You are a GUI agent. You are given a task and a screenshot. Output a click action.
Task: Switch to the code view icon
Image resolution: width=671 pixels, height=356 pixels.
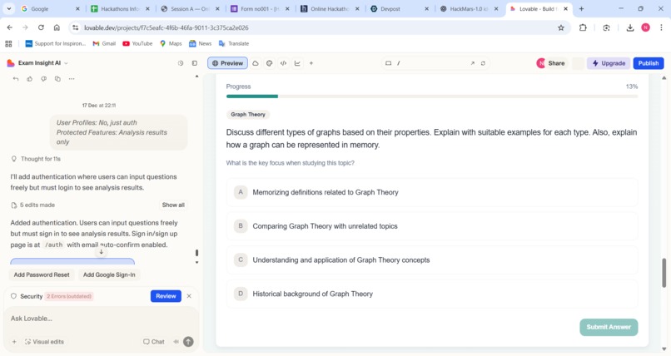click(283, 63)
